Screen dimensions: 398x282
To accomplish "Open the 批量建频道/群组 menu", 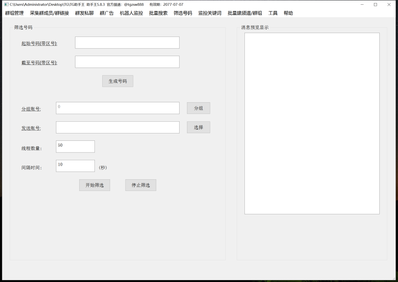I will click(x=245, y=13).
